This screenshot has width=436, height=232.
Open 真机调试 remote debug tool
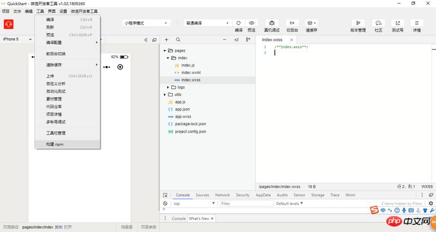point(271,23)
